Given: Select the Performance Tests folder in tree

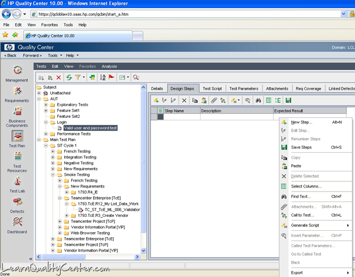Looking at the screenshot, I should (73, 133).
